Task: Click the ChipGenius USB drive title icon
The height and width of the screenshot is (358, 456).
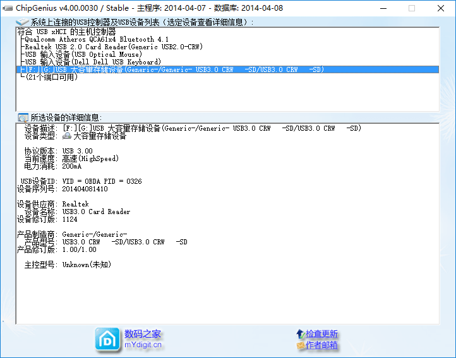Action: tap(8, 8)
